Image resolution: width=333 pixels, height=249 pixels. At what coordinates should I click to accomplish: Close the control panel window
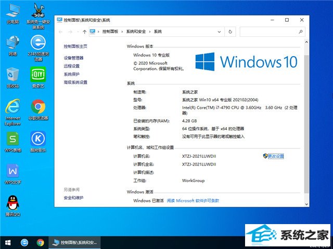coord(302,20)
